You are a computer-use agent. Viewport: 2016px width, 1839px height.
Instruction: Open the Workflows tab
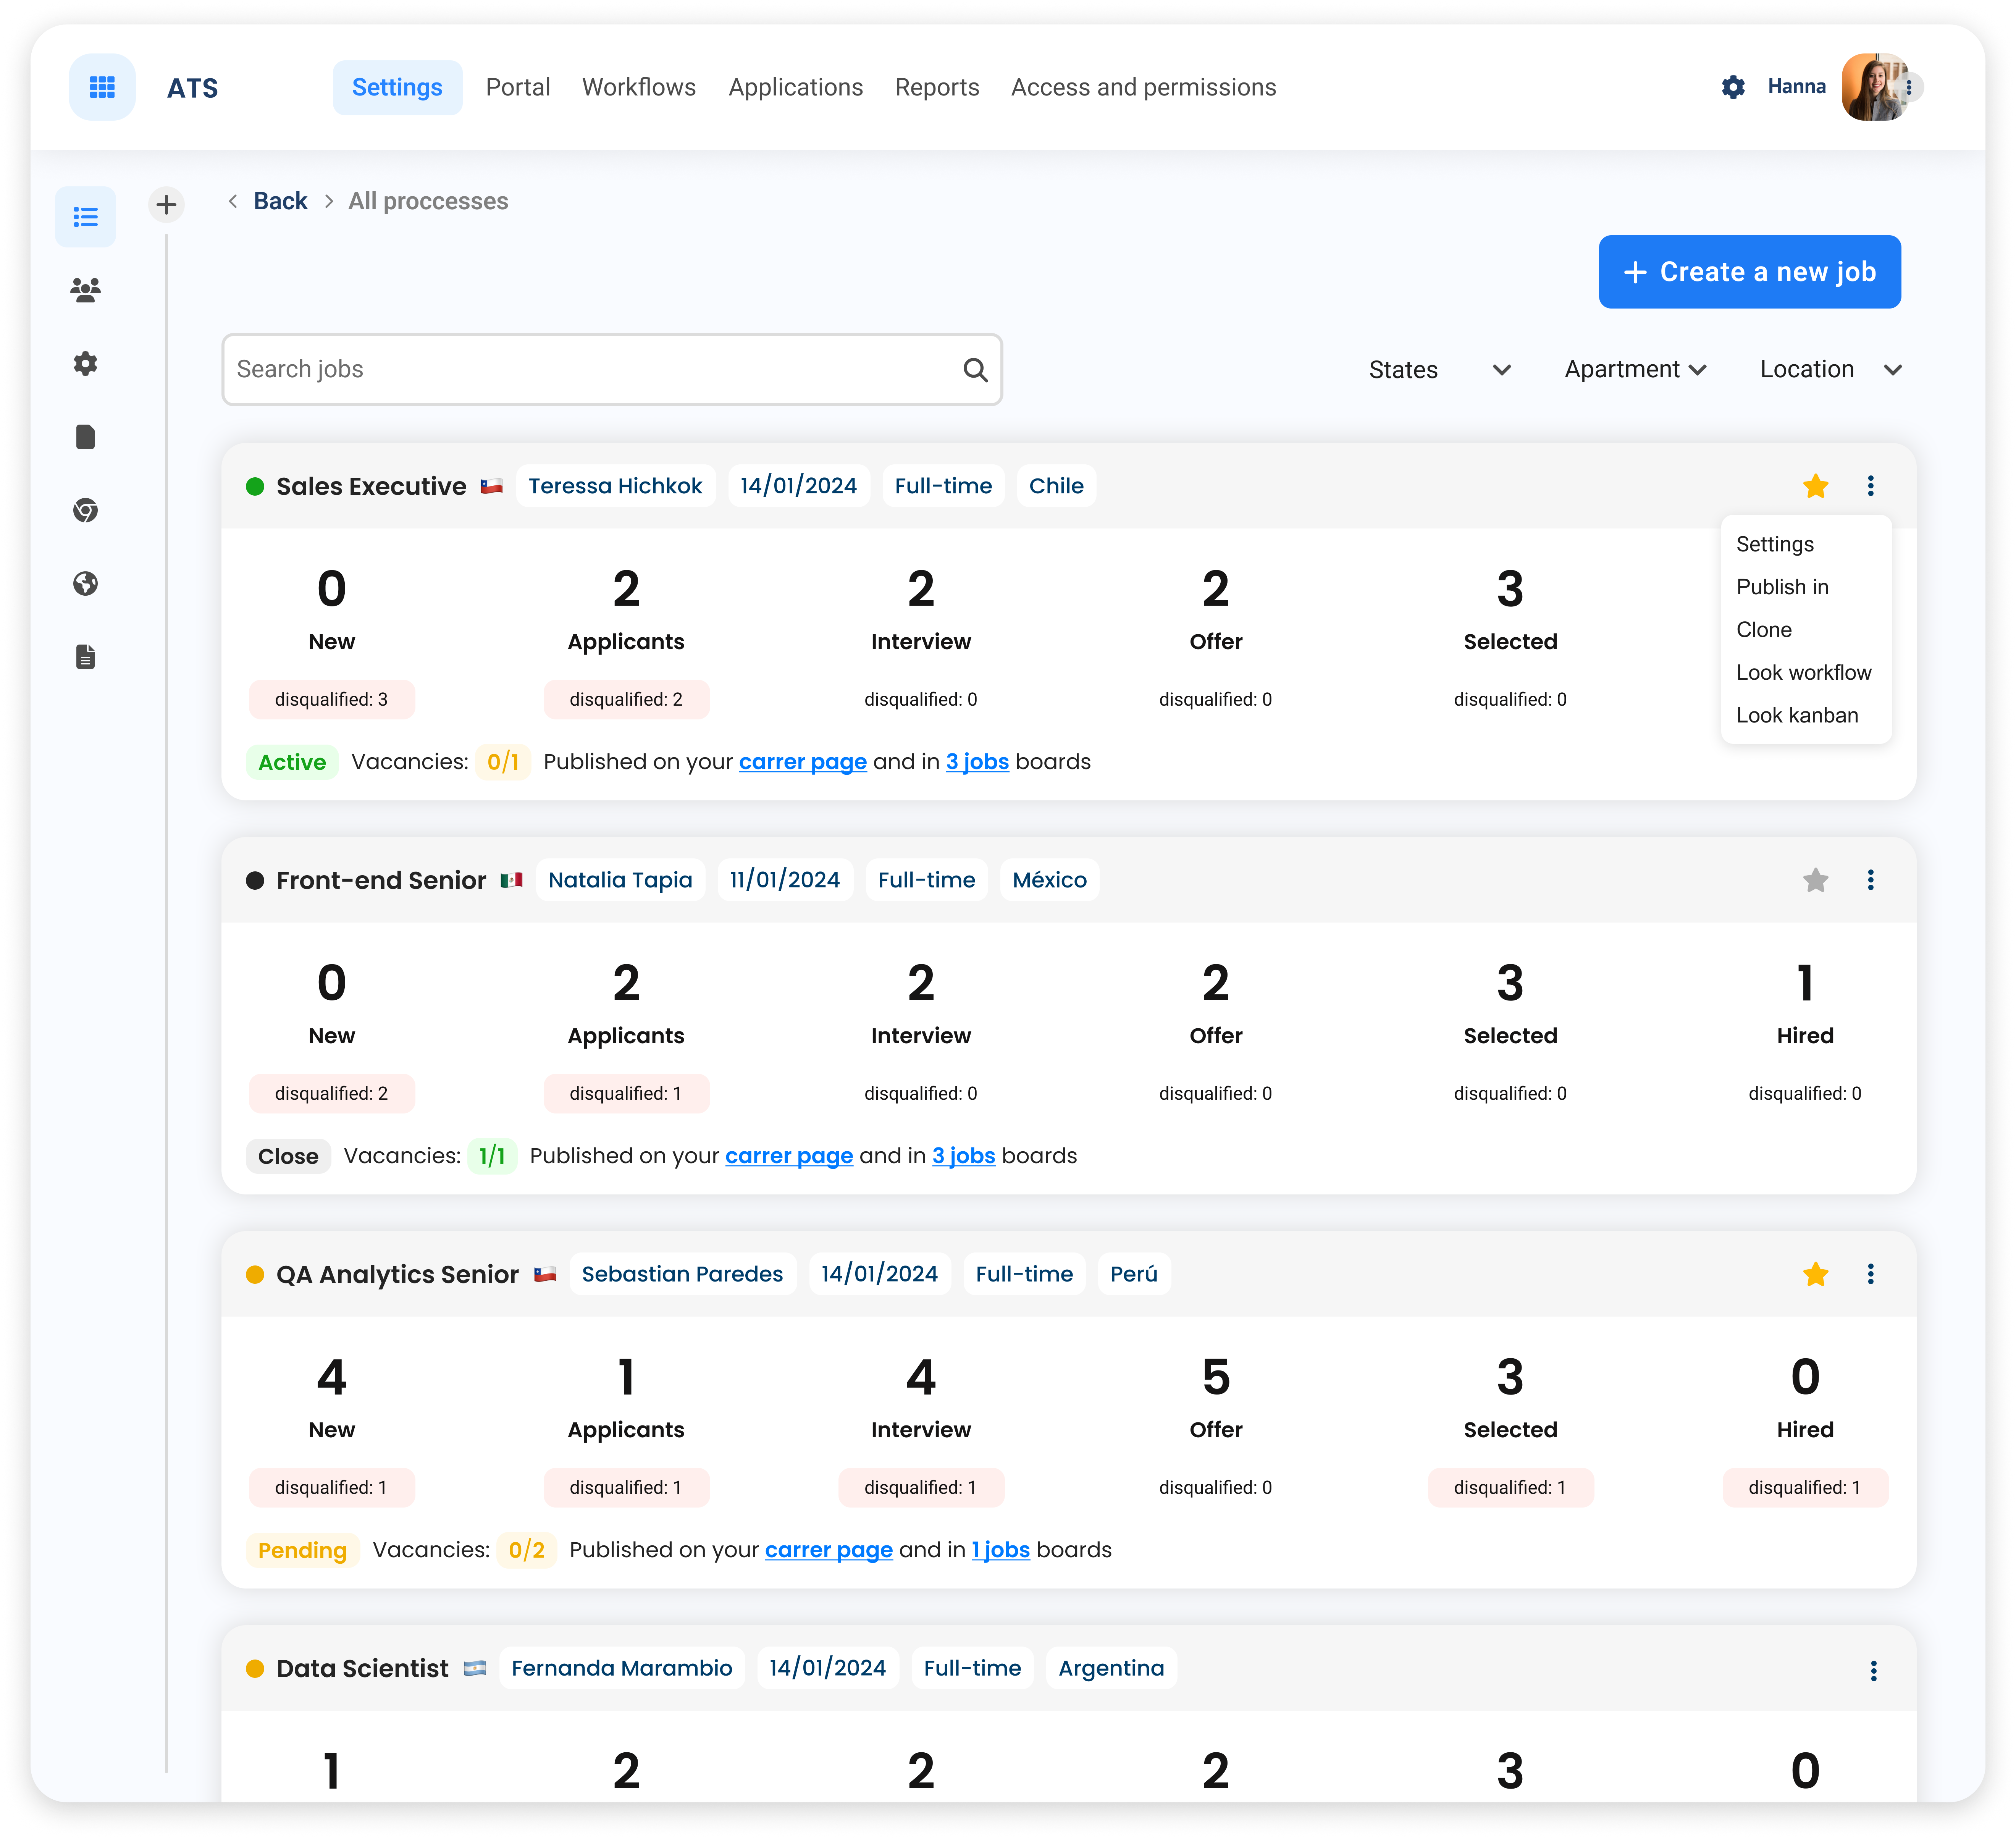pyautogui.click(x=639, y=87)
